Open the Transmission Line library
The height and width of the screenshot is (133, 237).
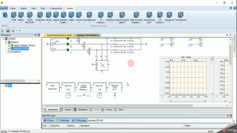(x=149, y=17)
